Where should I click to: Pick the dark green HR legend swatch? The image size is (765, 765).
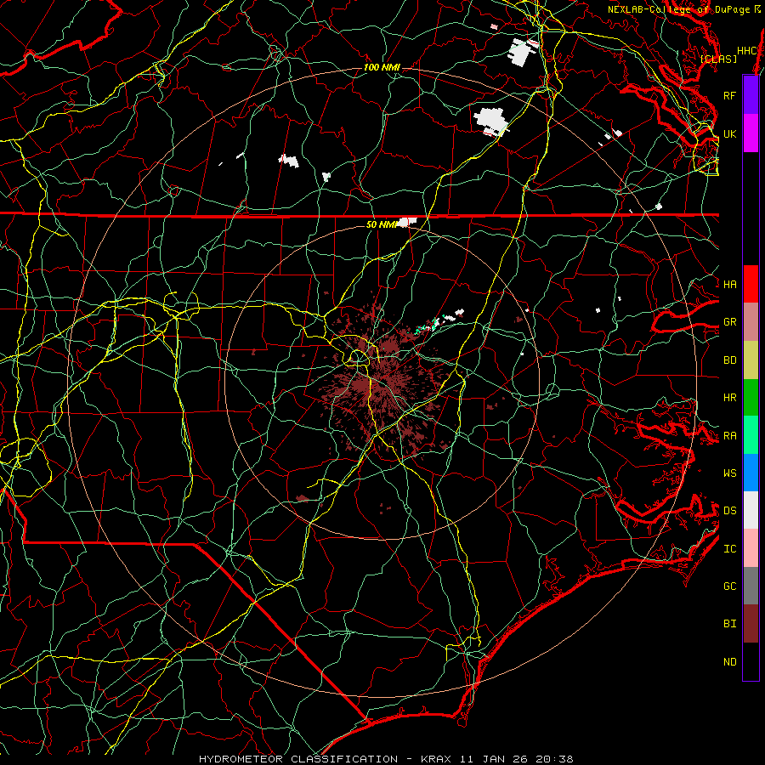[751, 398]
